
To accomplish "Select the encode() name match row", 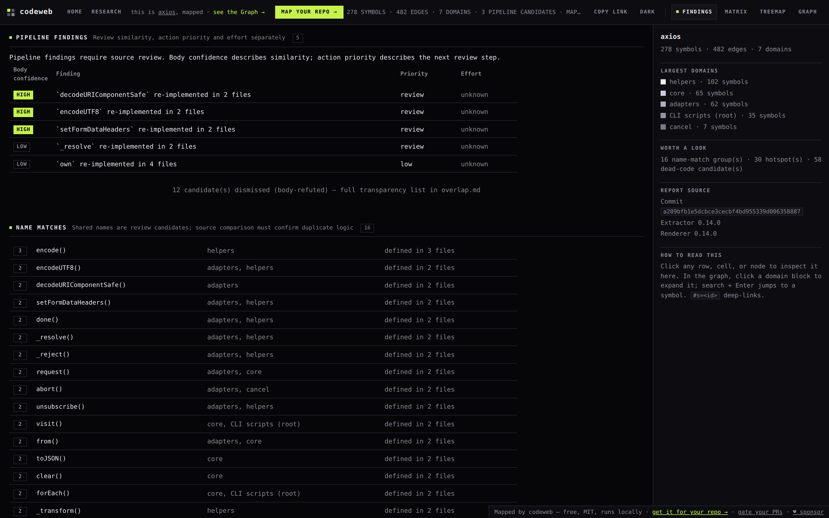I will pos(263,250).
